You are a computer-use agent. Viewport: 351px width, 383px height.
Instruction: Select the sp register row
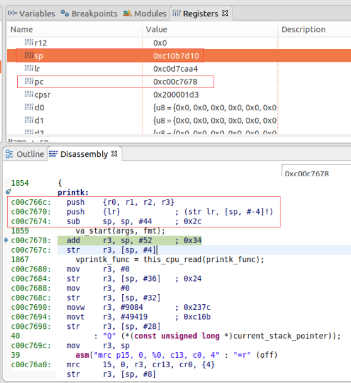click(x=179, y=55)
